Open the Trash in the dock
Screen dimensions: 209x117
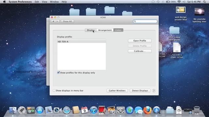point(197,110)
